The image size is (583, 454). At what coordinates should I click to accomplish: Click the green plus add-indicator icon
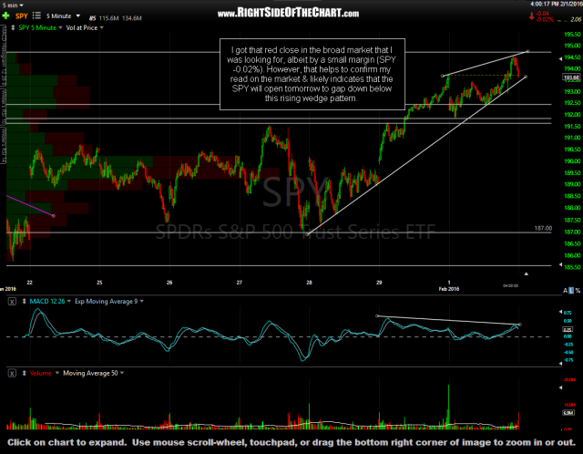point(5,15)
